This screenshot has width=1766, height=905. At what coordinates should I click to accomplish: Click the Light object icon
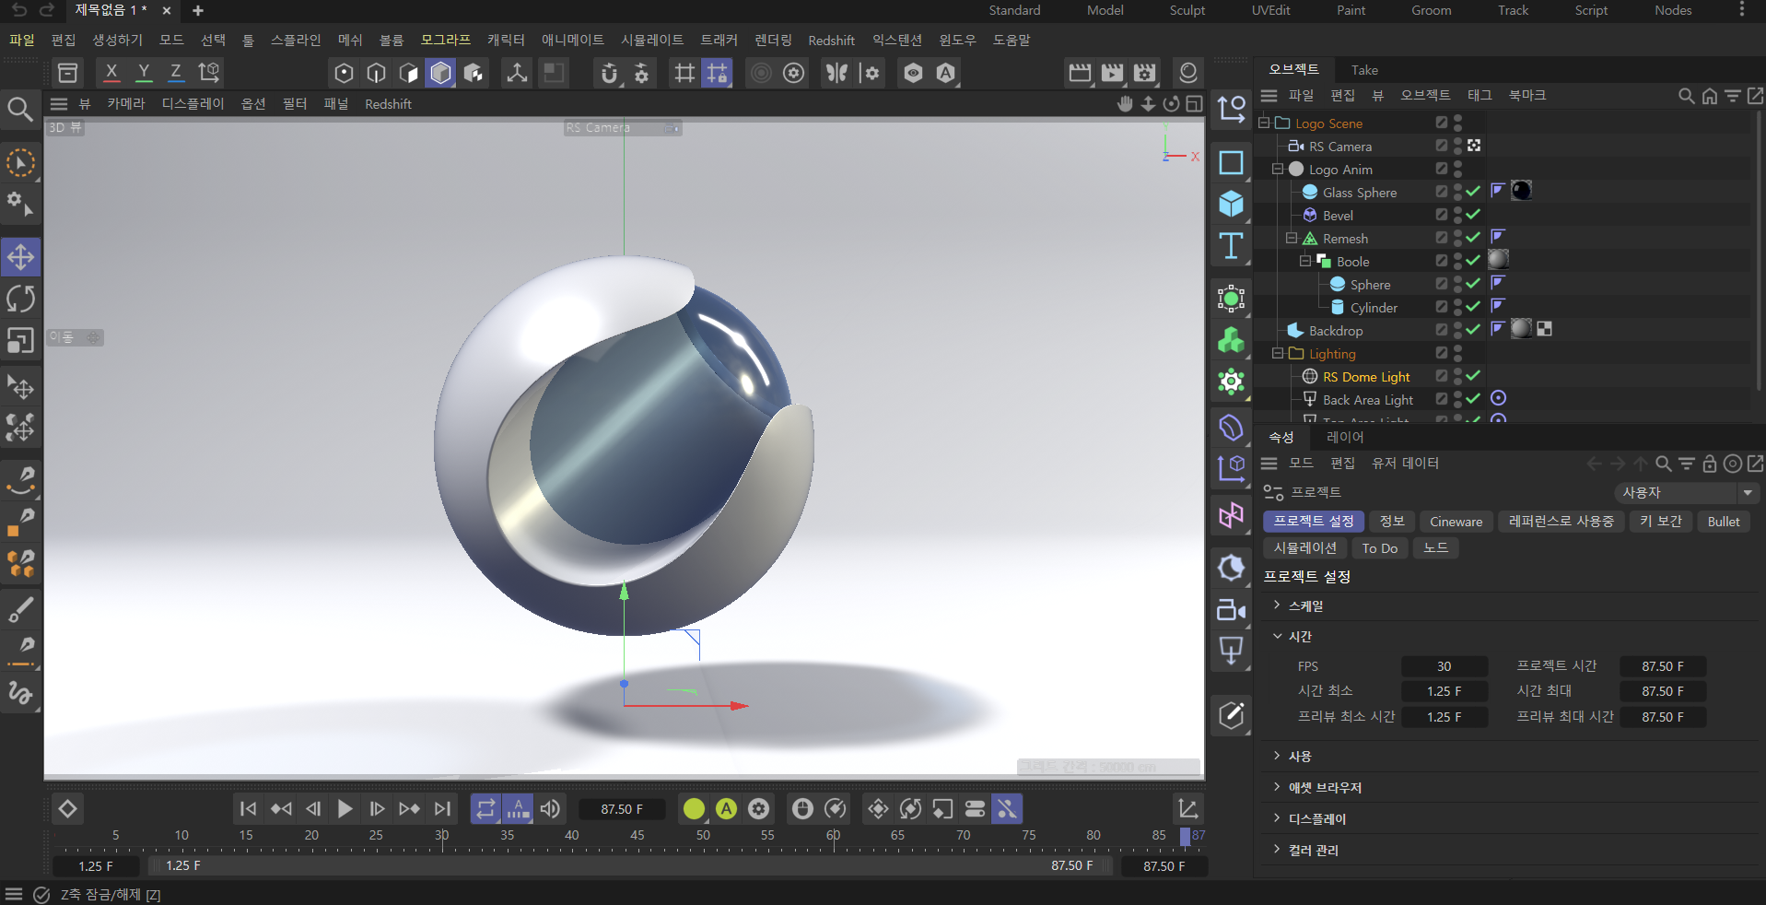point(1231,651)
